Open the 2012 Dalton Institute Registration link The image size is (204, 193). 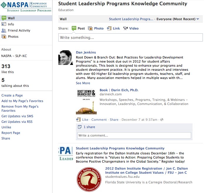[x=147, y=170]
